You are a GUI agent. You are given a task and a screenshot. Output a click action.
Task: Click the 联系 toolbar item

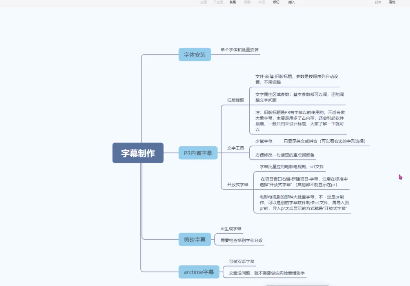(232, 2)
